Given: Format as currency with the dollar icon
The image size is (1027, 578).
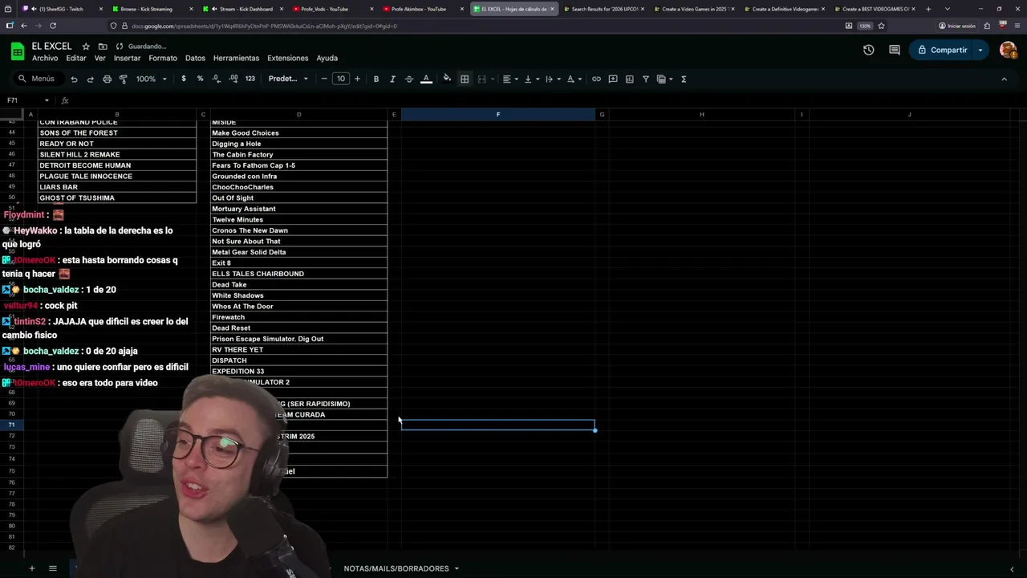Looking at the screenshot, I should (x=184, y=79).
